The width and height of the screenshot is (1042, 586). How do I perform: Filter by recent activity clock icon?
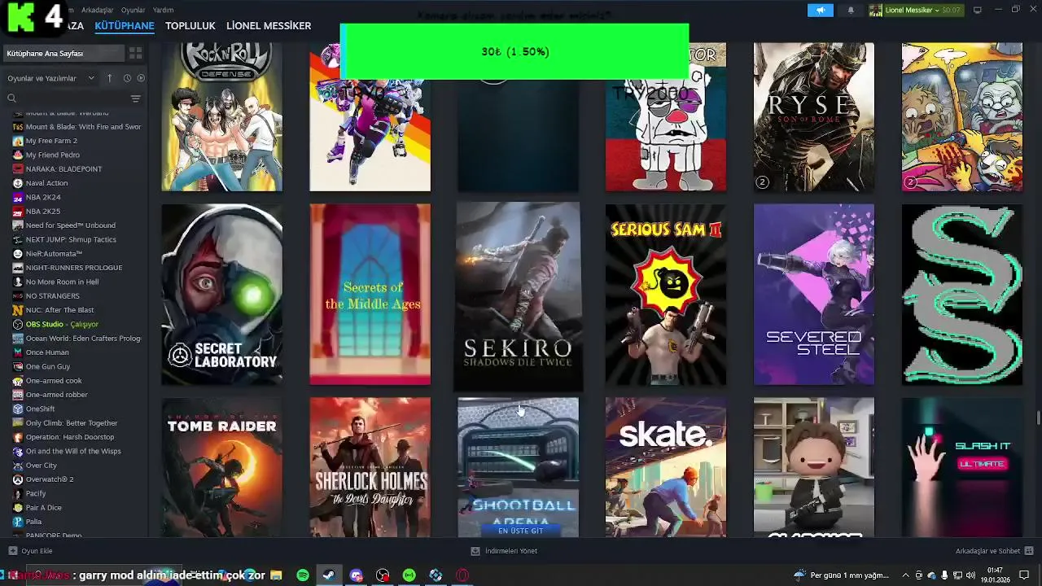click(x=127, y=78)
